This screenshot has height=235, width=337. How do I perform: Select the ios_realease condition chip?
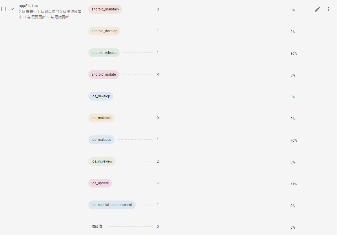(101, 140)
